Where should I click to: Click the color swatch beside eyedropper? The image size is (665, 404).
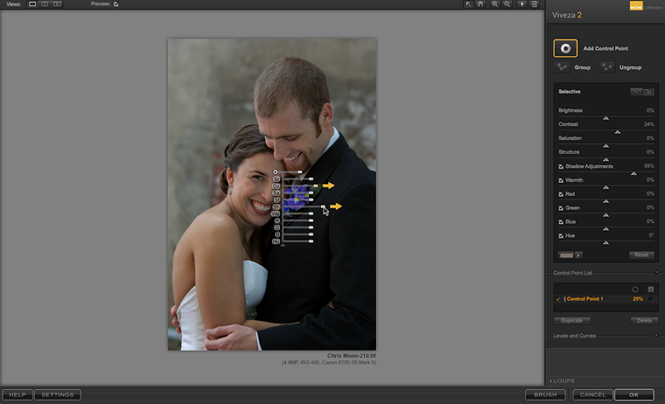[x=566, y=255]
